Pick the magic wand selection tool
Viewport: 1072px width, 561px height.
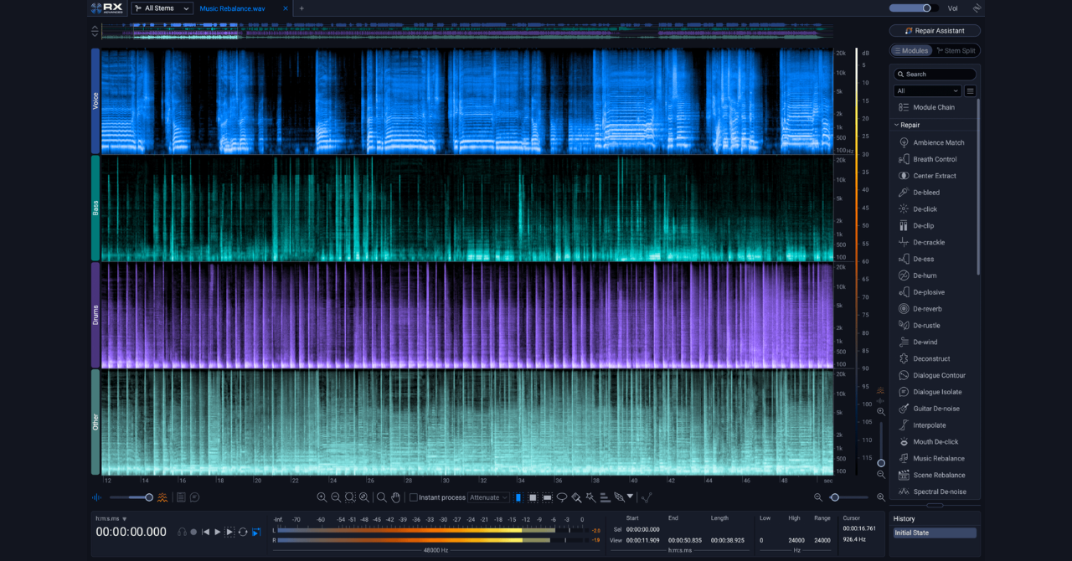(590, 497)
